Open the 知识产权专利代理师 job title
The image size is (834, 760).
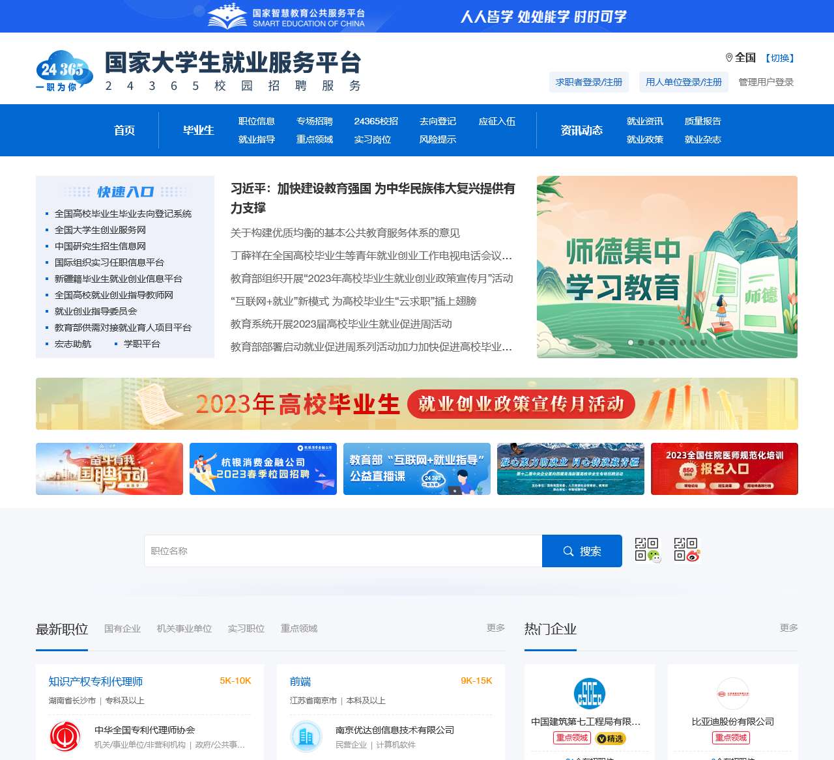tap(96, 682)
